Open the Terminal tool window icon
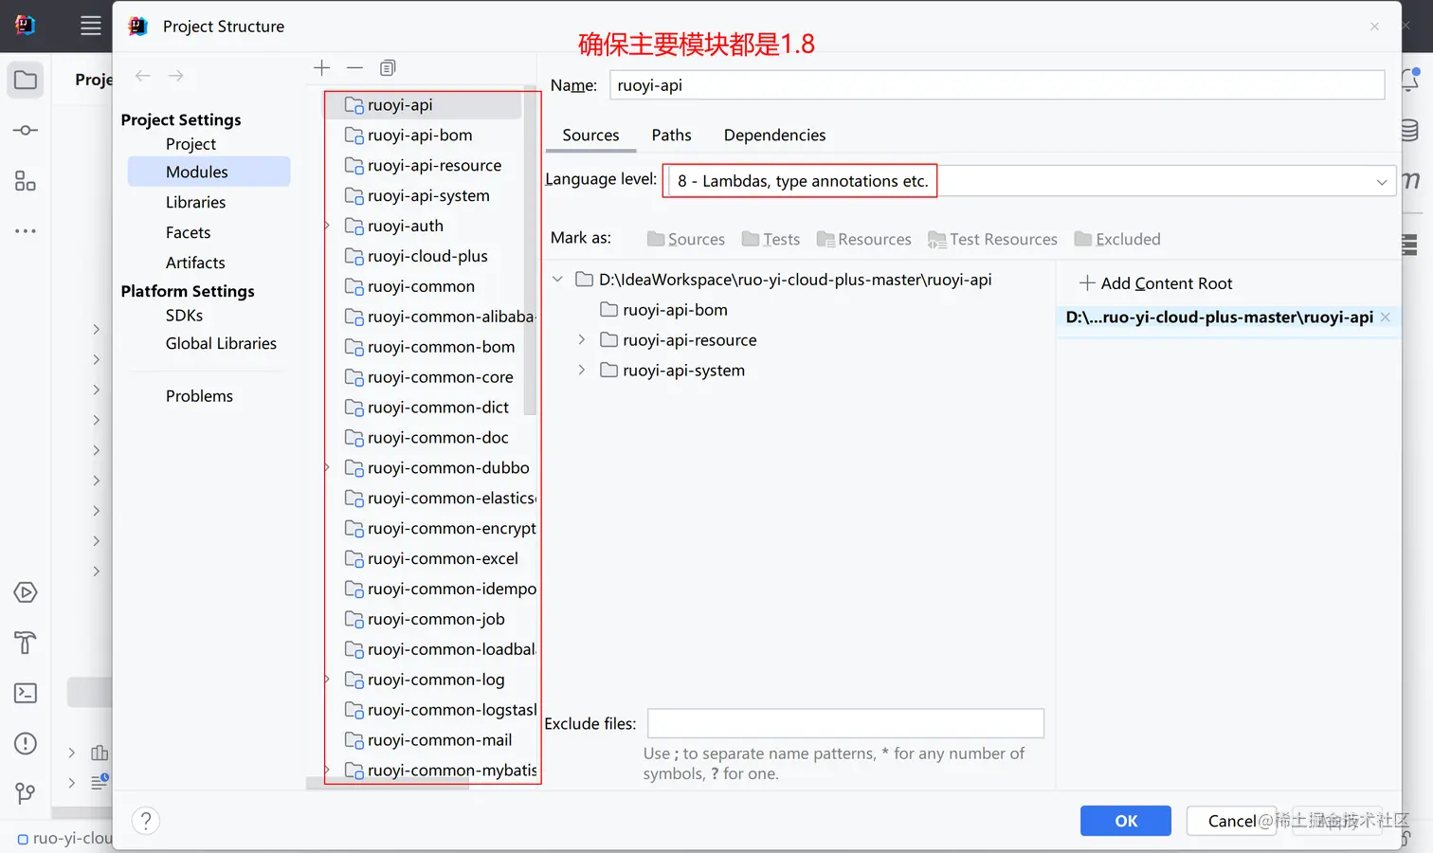Viewport: 1433px width, 853px height. point(26,693)
